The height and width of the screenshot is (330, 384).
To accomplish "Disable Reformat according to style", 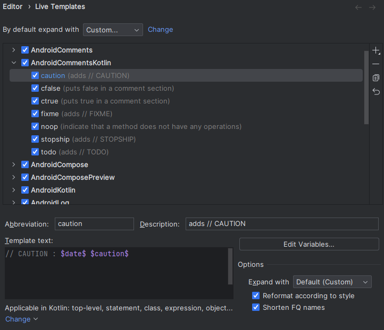I will [256, 296].
